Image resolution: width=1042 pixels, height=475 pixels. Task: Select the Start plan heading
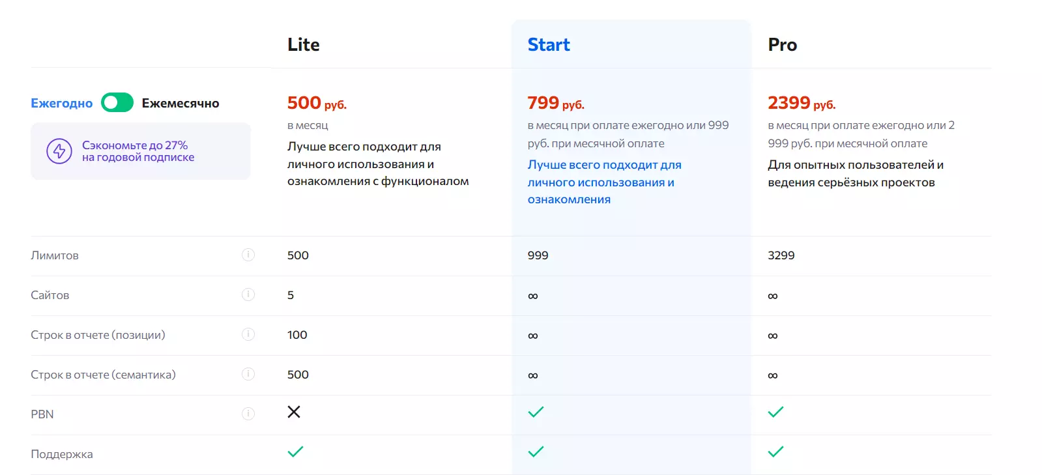(x=549, y=44)
